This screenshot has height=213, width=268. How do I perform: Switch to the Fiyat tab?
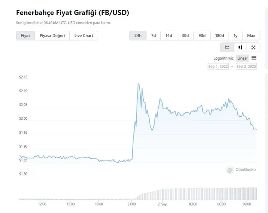25,36
